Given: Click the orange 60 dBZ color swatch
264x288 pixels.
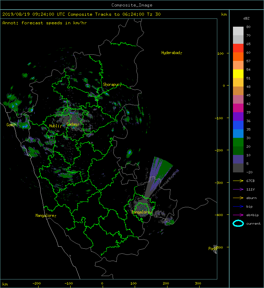Looking at the screenshot, I should [x=238, y=56].
